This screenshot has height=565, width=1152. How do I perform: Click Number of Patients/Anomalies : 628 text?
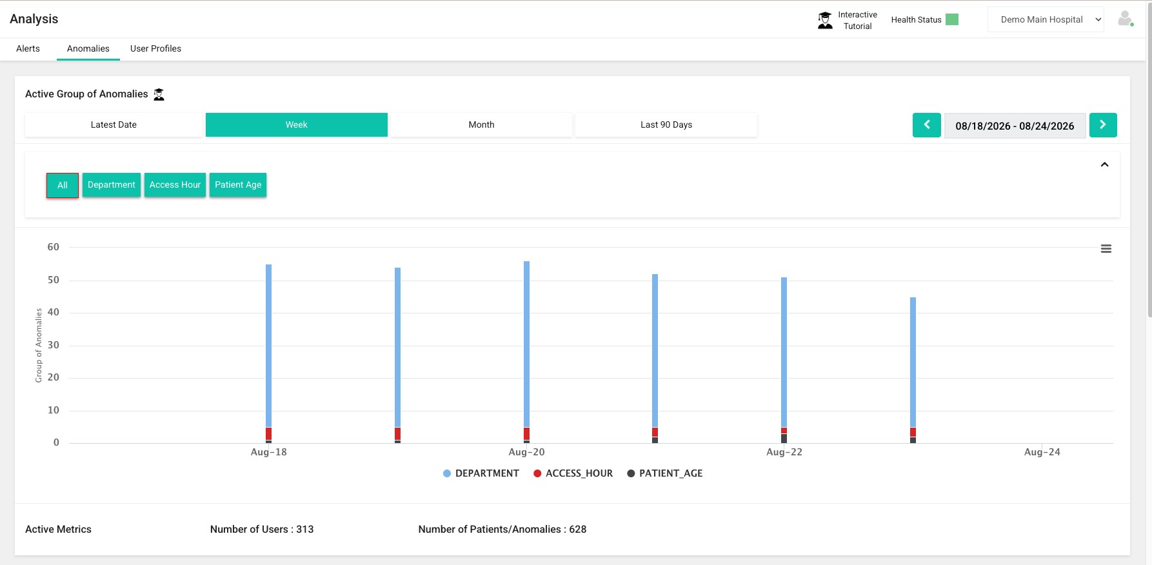tap(502, 530)
